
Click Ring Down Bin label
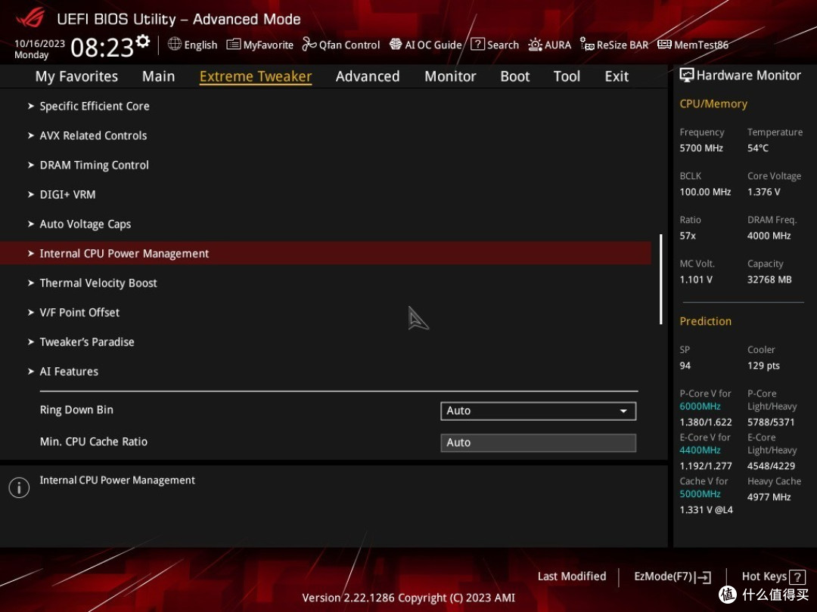[x=76, y=410]
